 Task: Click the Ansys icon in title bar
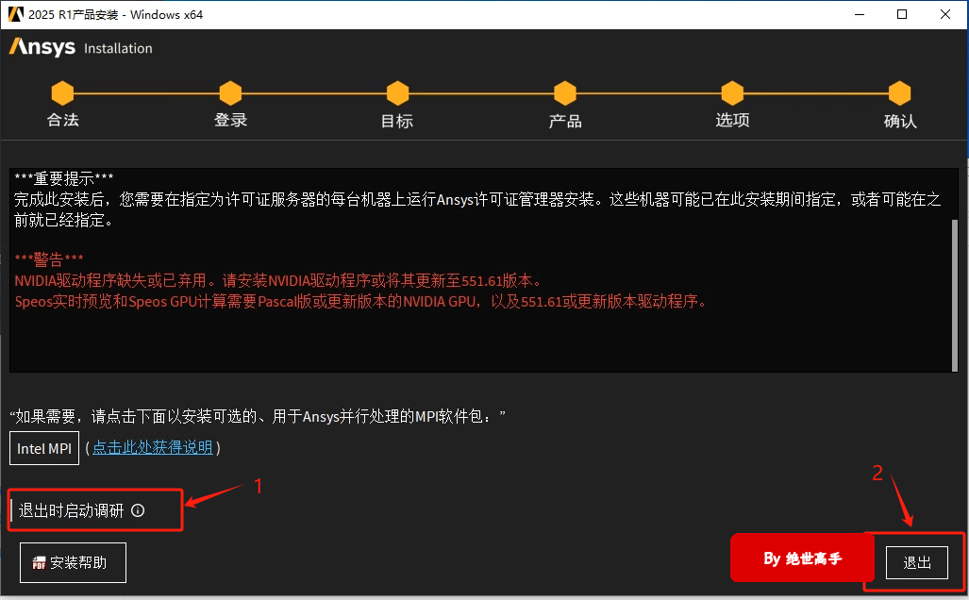15,14
